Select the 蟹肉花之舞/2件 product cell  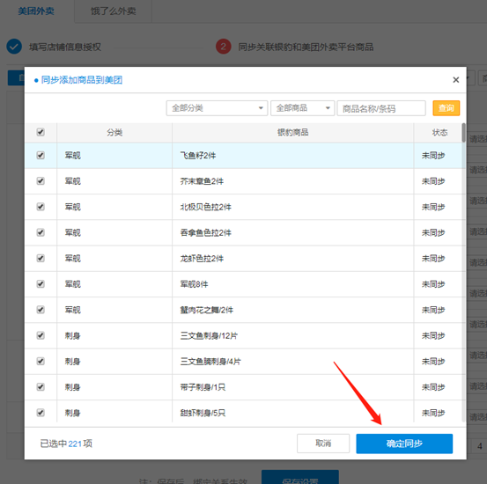293,310
